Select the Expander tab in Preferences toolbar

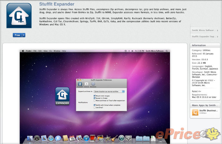tap(80, 85)
